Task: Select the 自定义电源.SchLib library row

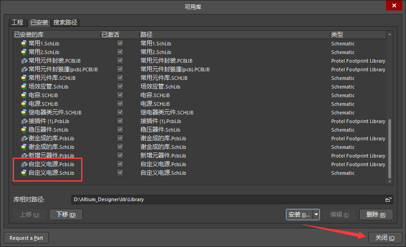Action: point(199,173)
